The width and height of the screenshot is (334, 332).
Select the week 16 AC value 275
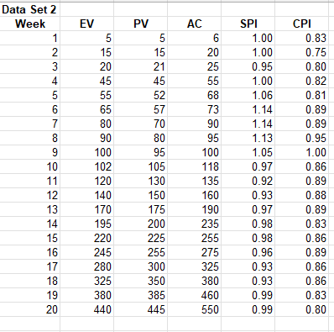pyautogui.click(x=194, y=252)
